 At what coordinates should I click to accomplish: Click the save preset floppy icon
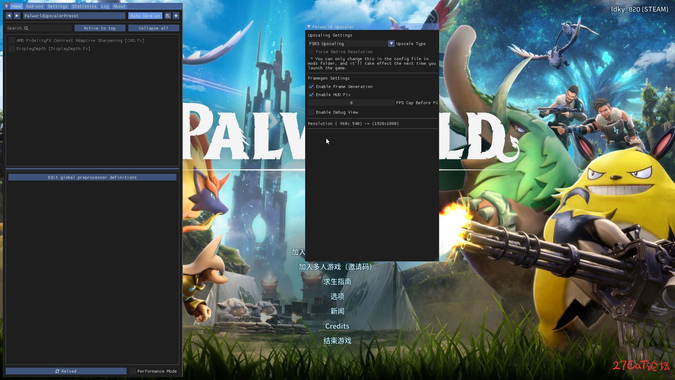[x=168, y=16]
